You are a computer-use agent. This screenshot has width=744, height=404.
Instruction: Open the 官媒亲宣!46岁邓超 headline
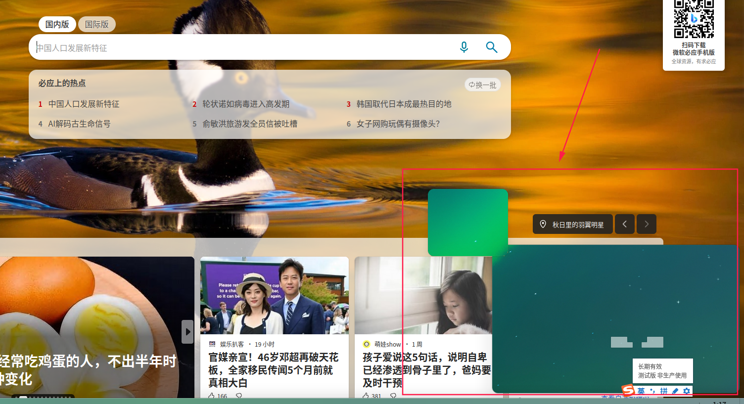pos(274,370)
